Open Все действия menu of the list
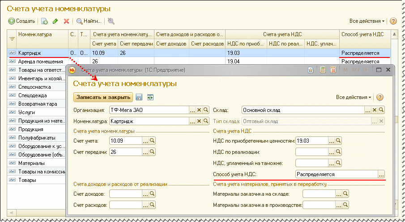The image size is (405, 222). 366,21
